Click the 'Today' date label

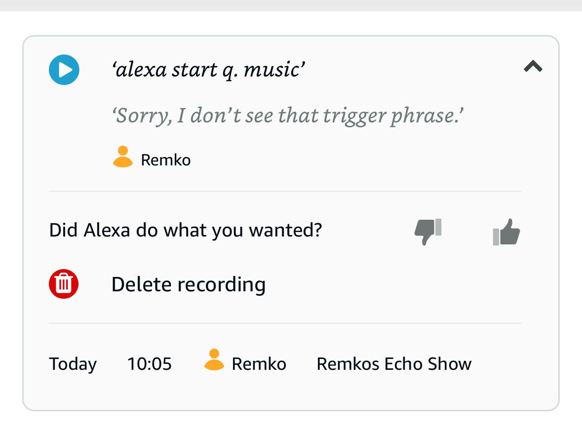(x=73, y=364)
